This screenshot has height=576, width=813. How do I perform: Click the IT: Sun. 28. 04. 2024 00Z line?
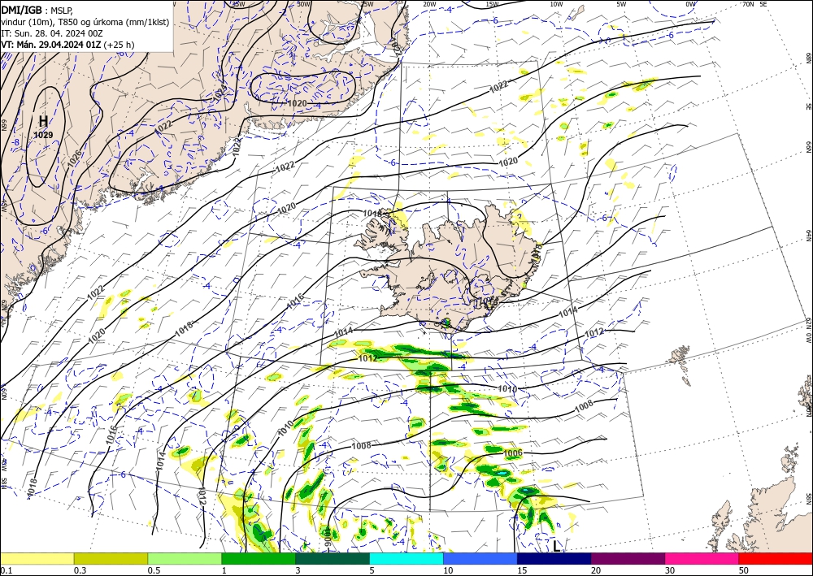coord(52,33)
